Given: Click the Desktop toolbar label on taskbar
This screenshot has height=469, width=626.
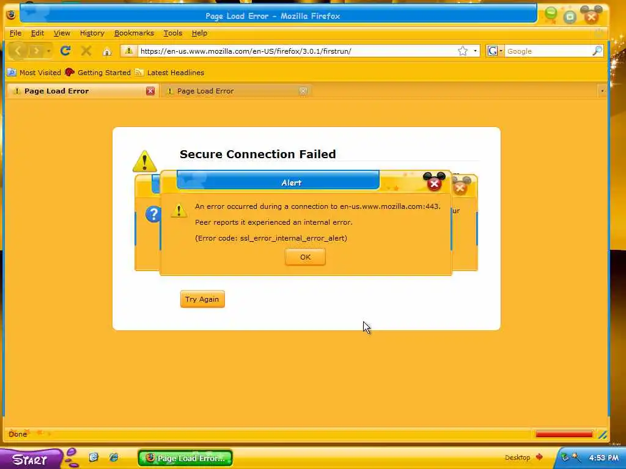Looking at the screenshot, I should tap(517, 457).
